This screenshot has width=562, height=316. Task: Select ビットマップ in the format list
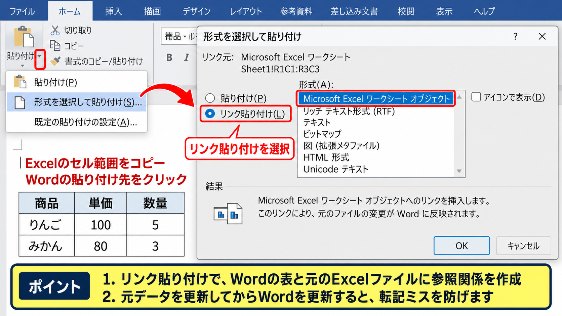tap(322, 134)
